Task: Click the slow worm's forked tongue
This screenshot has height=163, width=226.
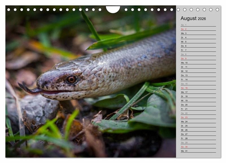Action: point(27,89)
